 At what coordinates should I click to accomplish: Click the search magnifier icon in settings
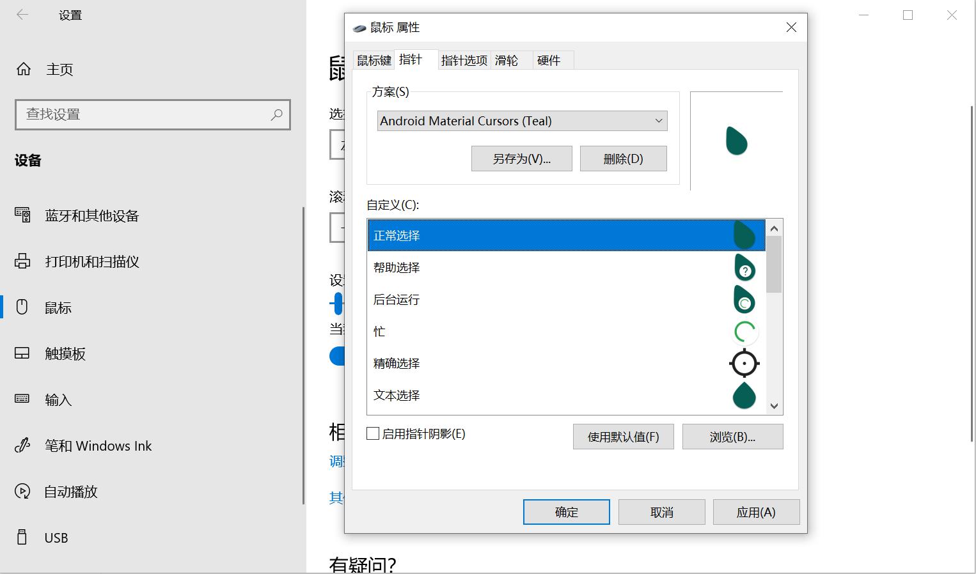point(276,114)
